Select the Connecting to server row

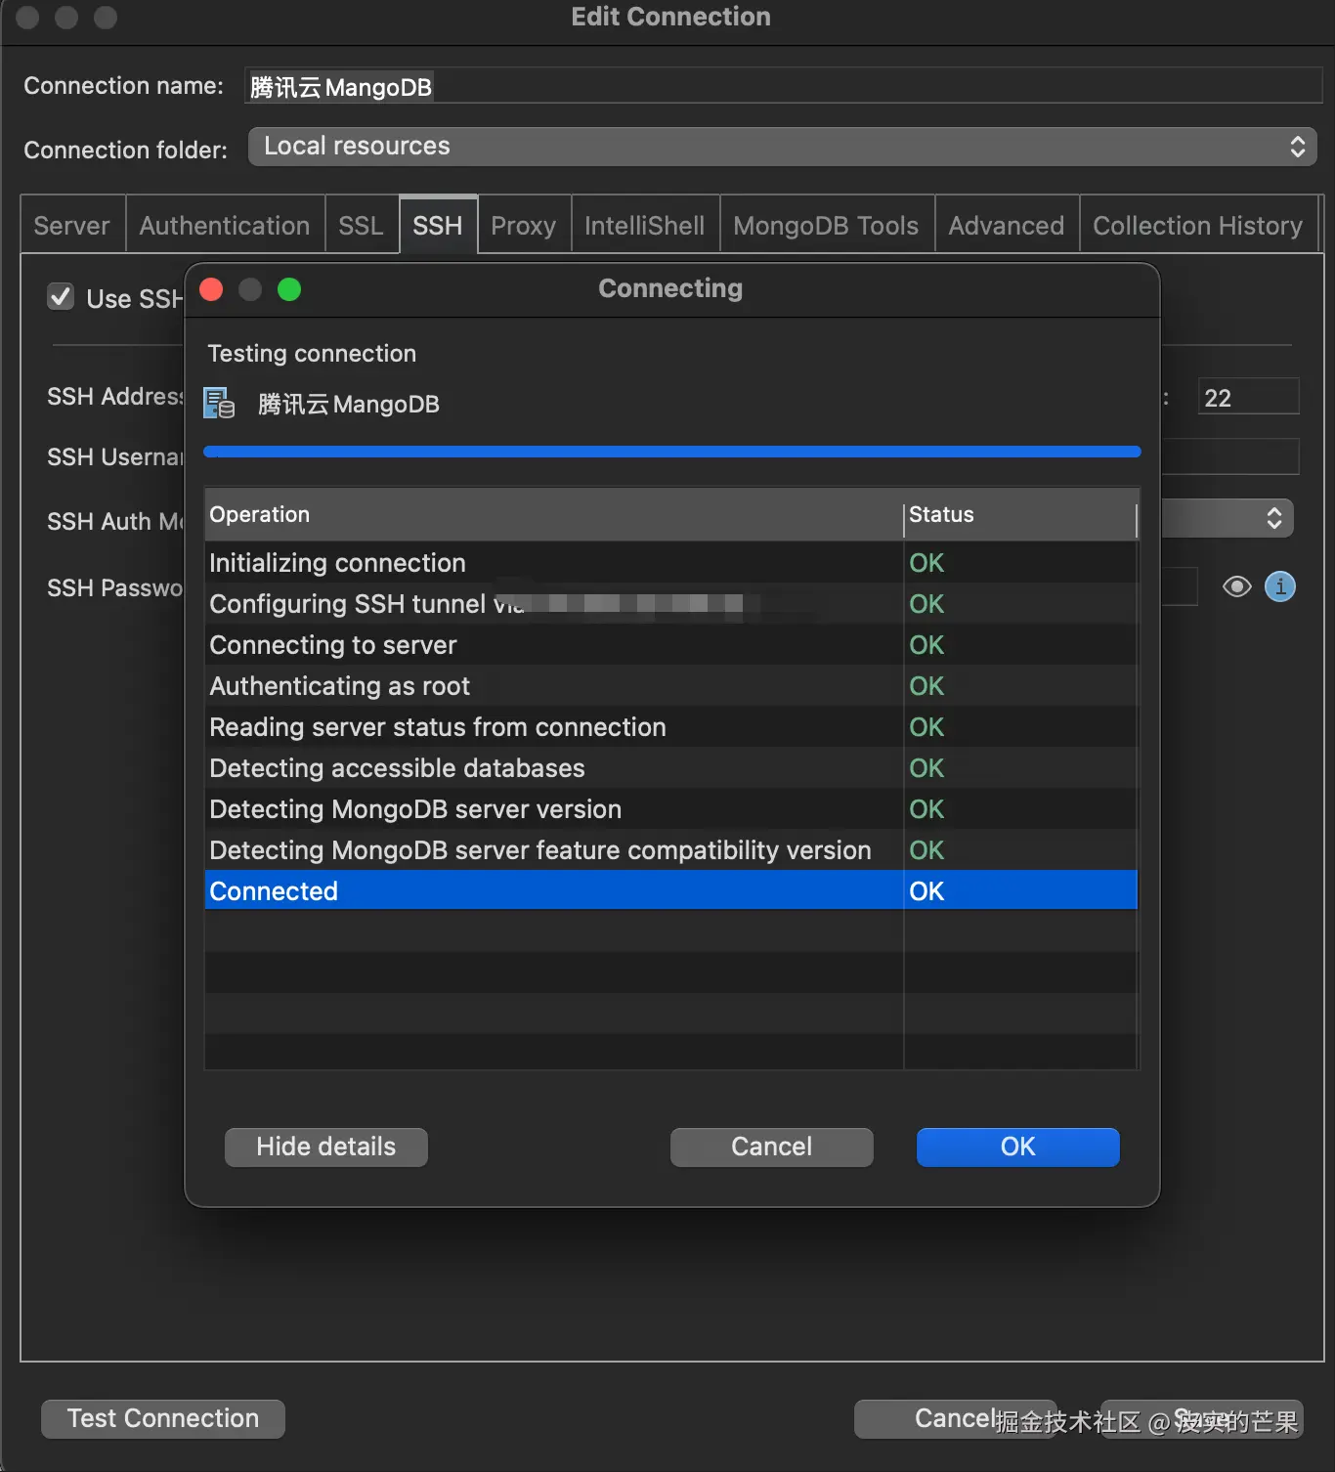pos(671,645)
